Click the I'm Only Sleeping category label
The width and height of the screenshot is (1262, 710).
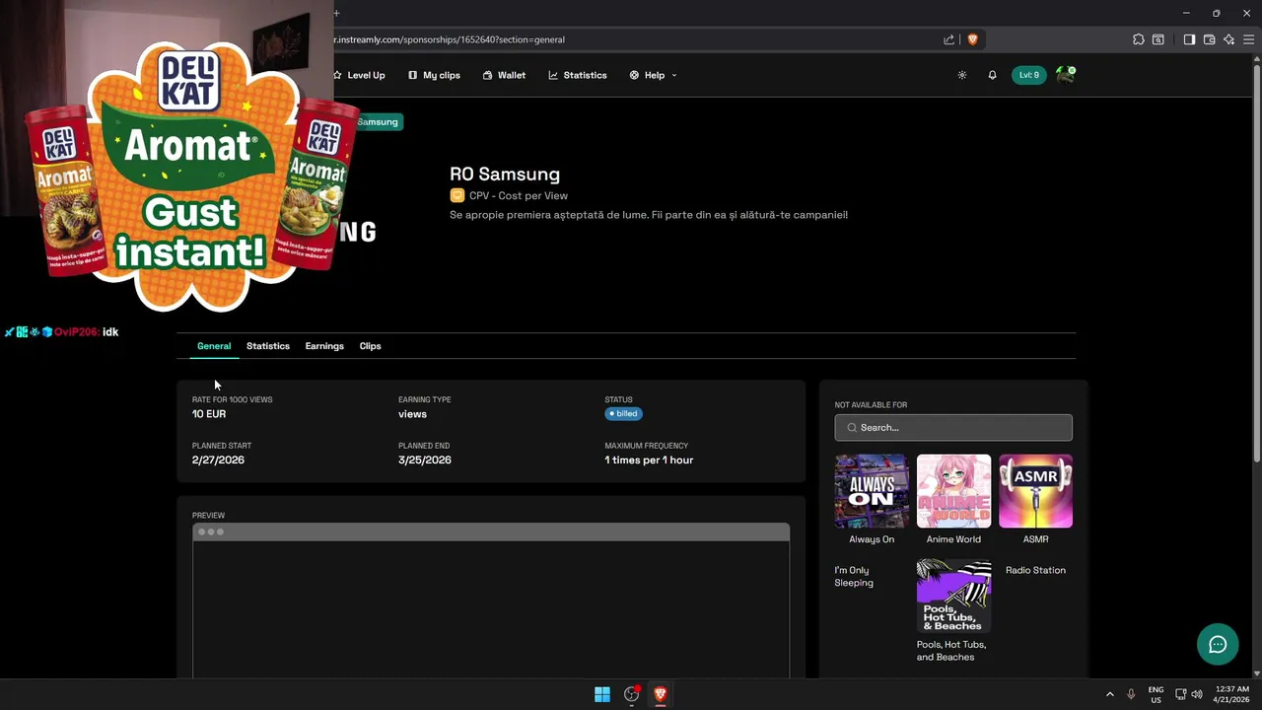(854, 576)
